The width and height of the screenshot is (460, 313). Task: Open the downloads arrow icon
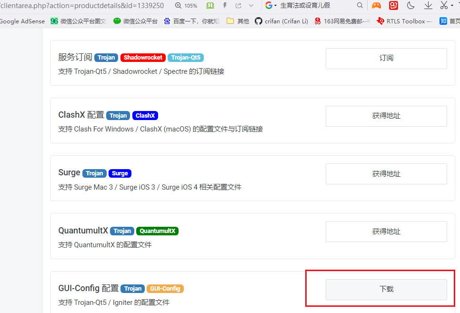pos(428,5)
